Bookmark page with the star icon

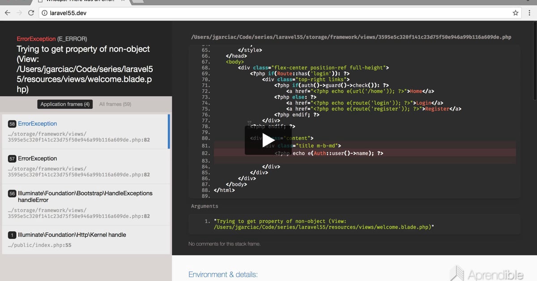[x=516, y=13]
